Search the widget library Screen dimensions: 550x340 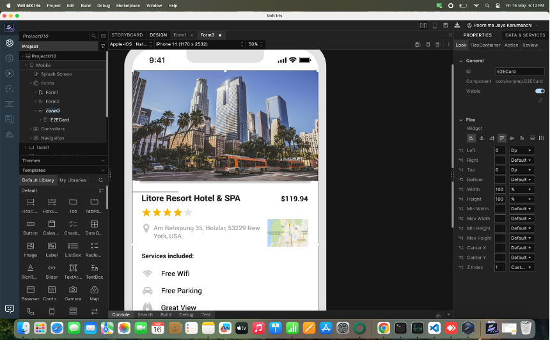coord(100,180)
